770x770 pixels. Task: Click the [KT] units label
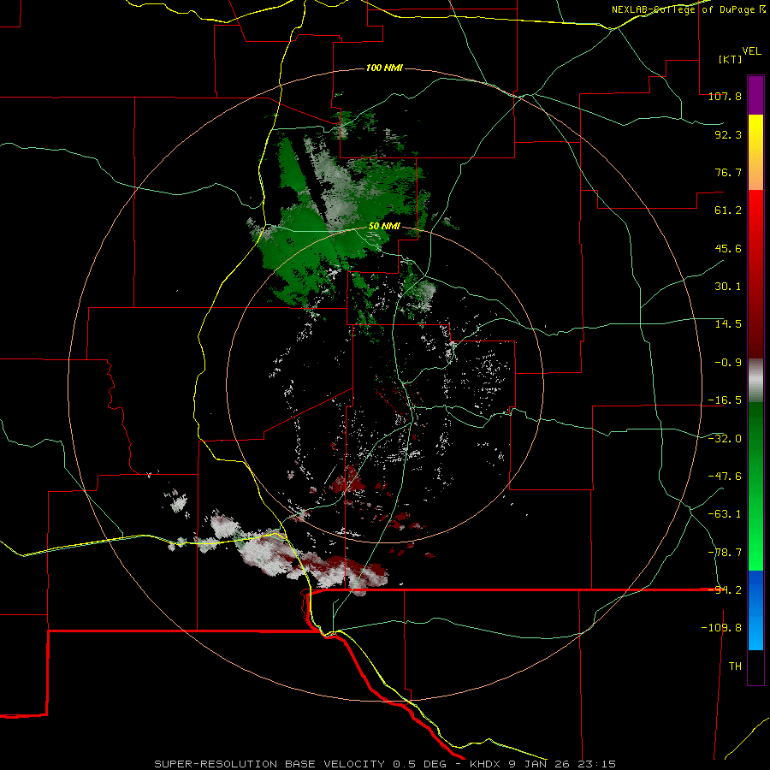pyautogui.click(x=730, y=59)
